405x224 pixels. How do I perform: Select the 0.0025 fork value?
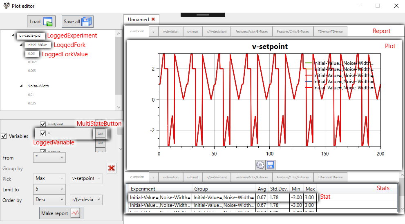(x=33, y=62)
